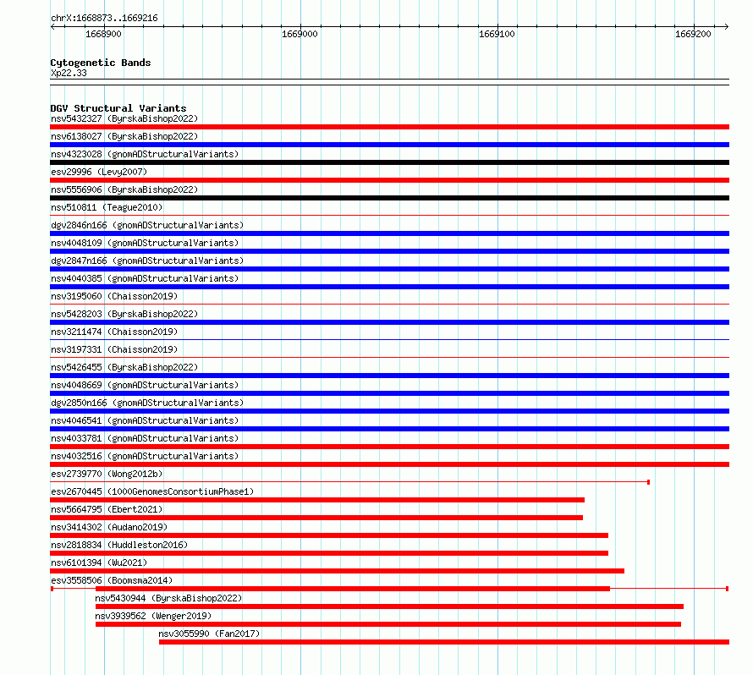Select the dgv2850n166 variant label
This screenshot has height=675, width=753.
tap(147, 403)
